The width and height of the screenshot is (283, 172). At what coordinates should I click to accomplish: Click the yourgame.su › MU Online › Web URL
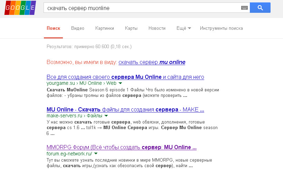click(82, 83)
